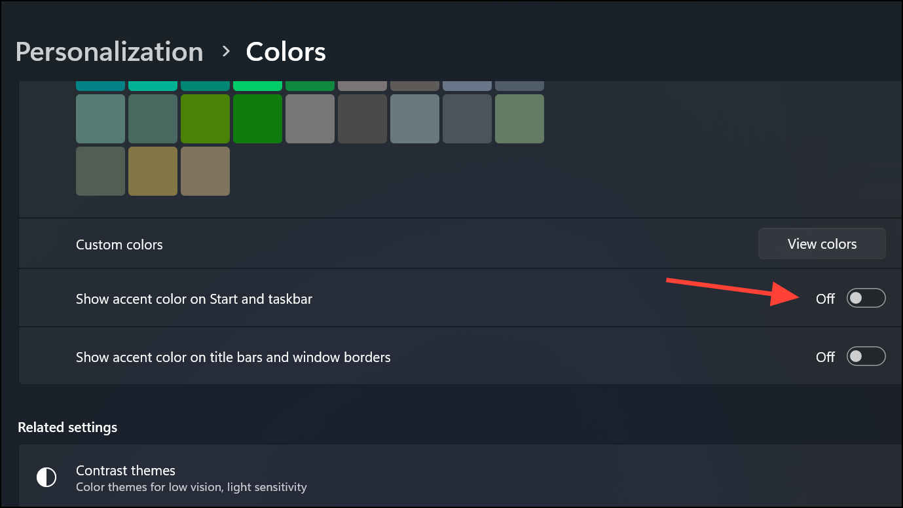Click the View colors button

pyautogui.click(x=822, y=244)
